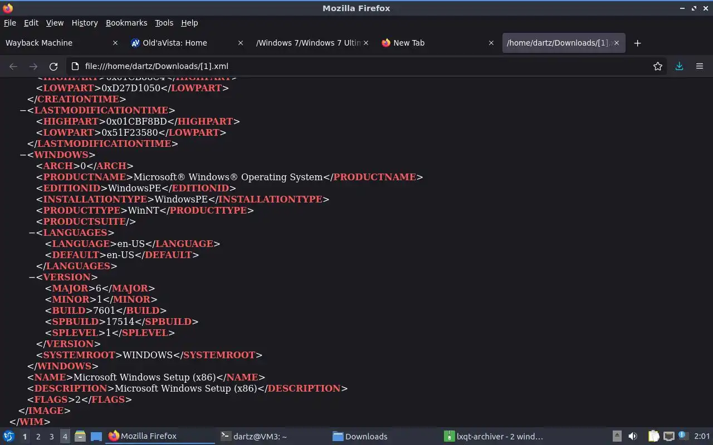Collapse the LASTMODIFICATIONTIME XML node
The height and width of the screenshot is (445, 713).
(x=23, y=110)
